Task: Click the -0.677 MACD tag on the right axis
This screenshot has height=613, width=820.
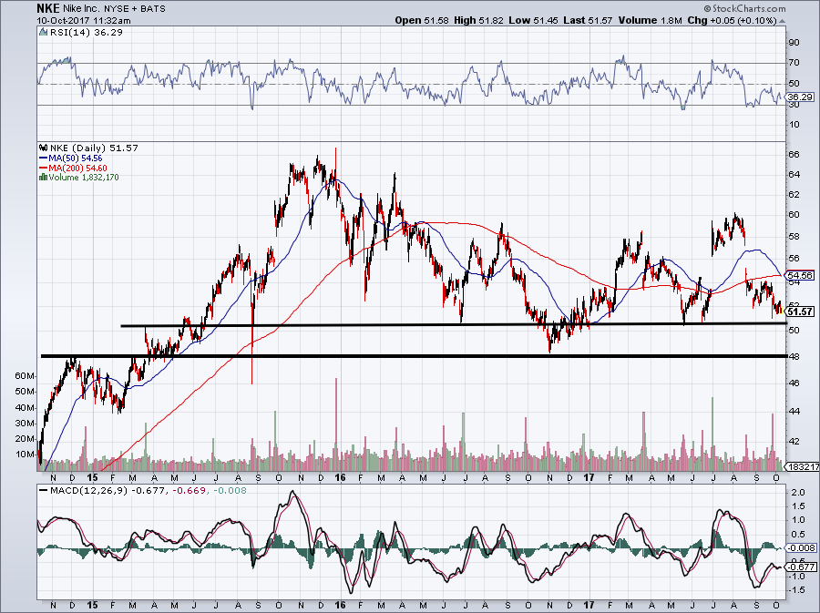Action: (x=803, y=567)
